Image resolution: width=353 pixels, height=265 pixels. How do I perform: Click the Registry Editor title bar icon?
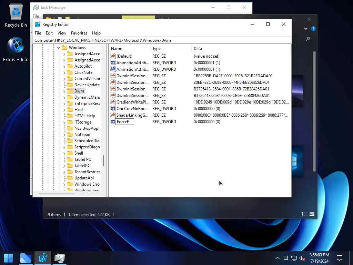(38, 24)
